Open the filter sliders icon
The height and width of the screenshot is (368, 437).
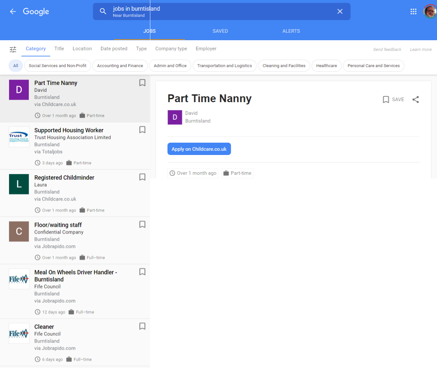click(x=13, y=50)
